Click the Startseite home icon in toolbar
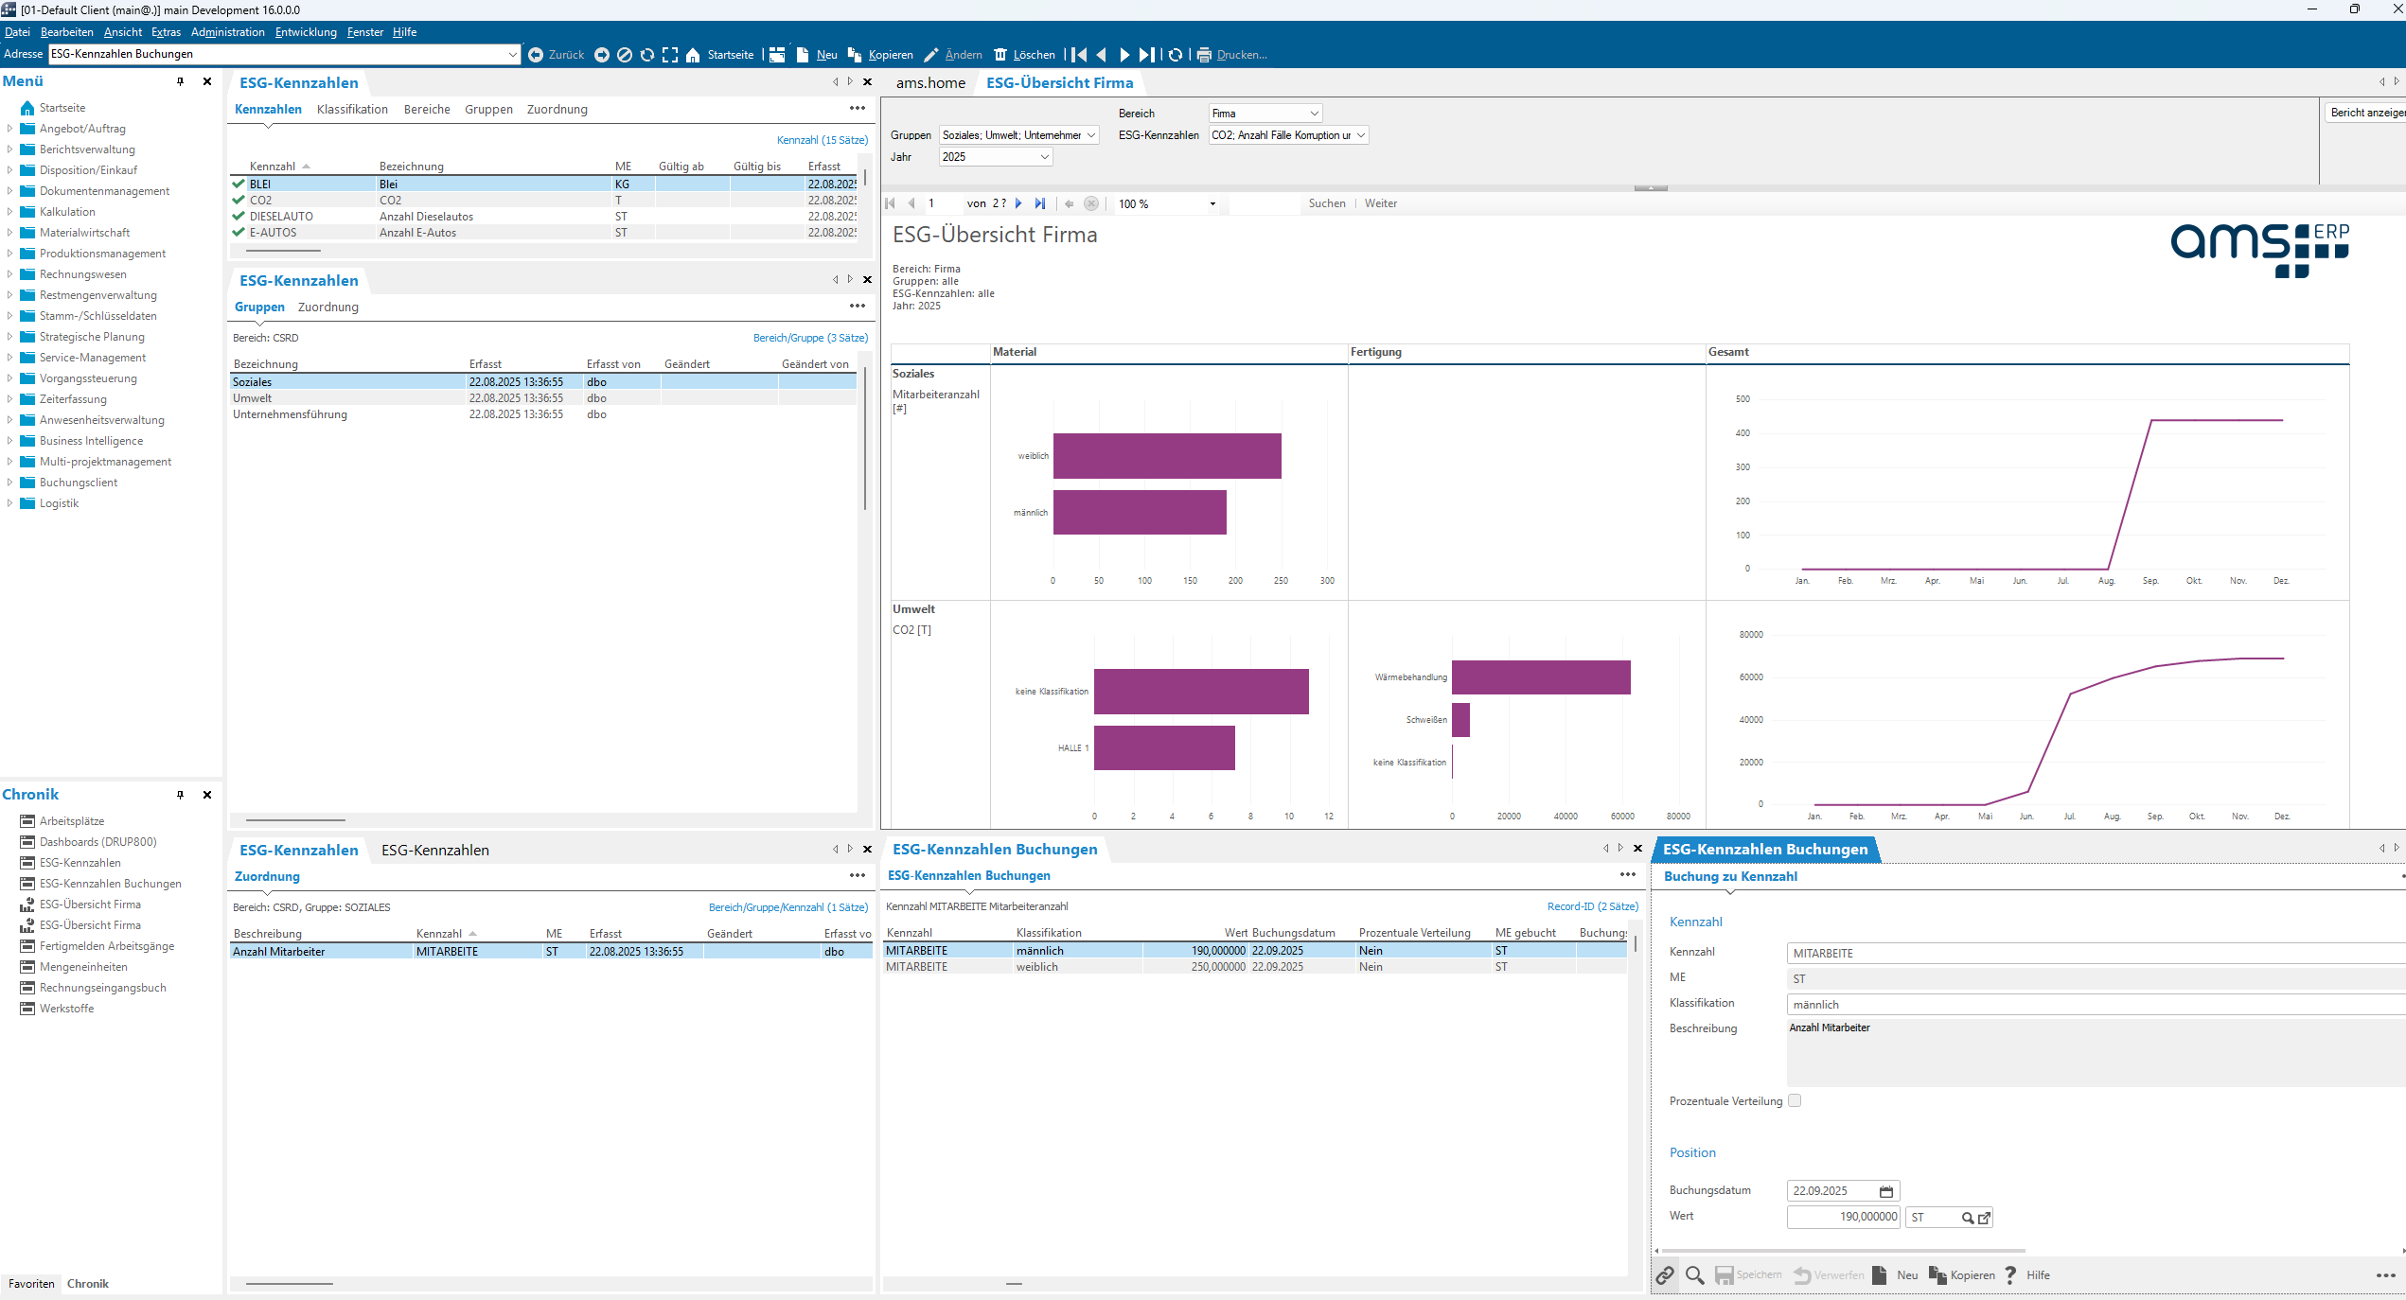 [x=693, y=55]
